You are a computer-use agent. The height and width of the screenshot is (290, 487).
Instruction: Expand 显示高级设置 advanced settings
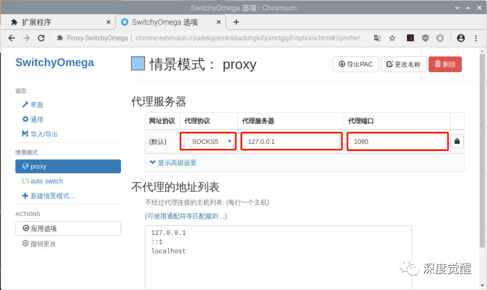pyautogui.click(x=173, y=163)
